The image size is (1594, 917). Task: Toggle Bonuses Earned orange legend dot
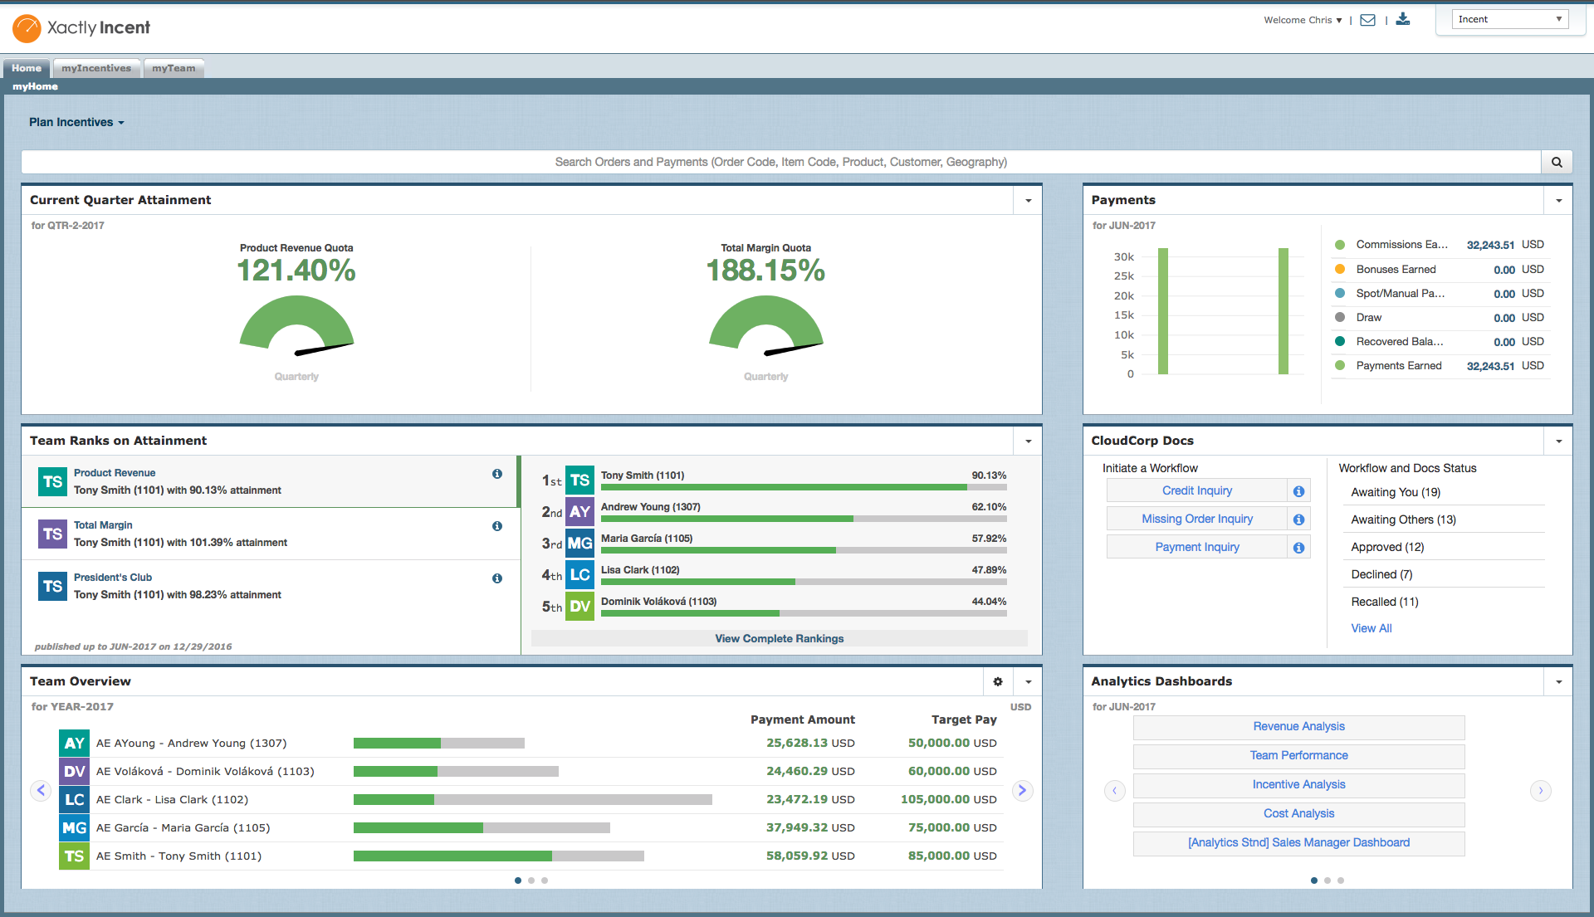click(x=1339, y=269)
